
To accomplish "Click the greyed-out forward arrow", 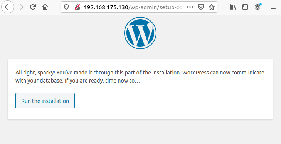I will pyautogui.click(x=20, y=7).
